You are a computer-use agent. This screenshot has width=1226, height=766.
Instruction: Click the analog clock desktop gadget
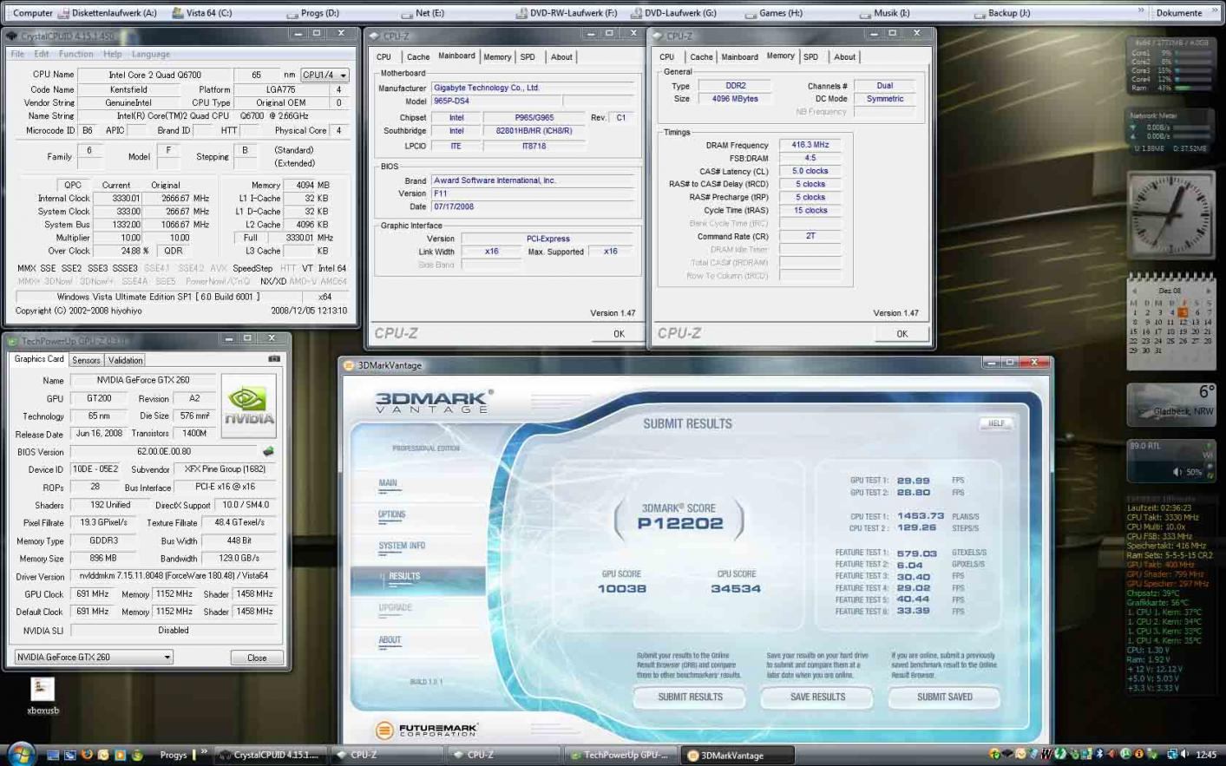coord(1170,214)
